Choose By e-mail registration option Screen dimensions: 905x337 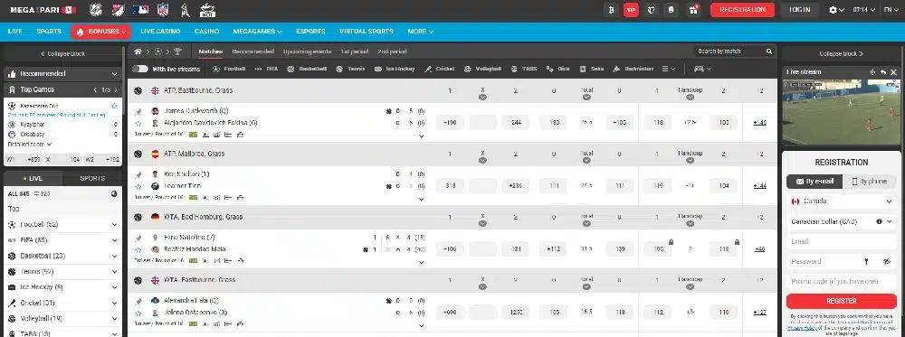pos(814,182)
